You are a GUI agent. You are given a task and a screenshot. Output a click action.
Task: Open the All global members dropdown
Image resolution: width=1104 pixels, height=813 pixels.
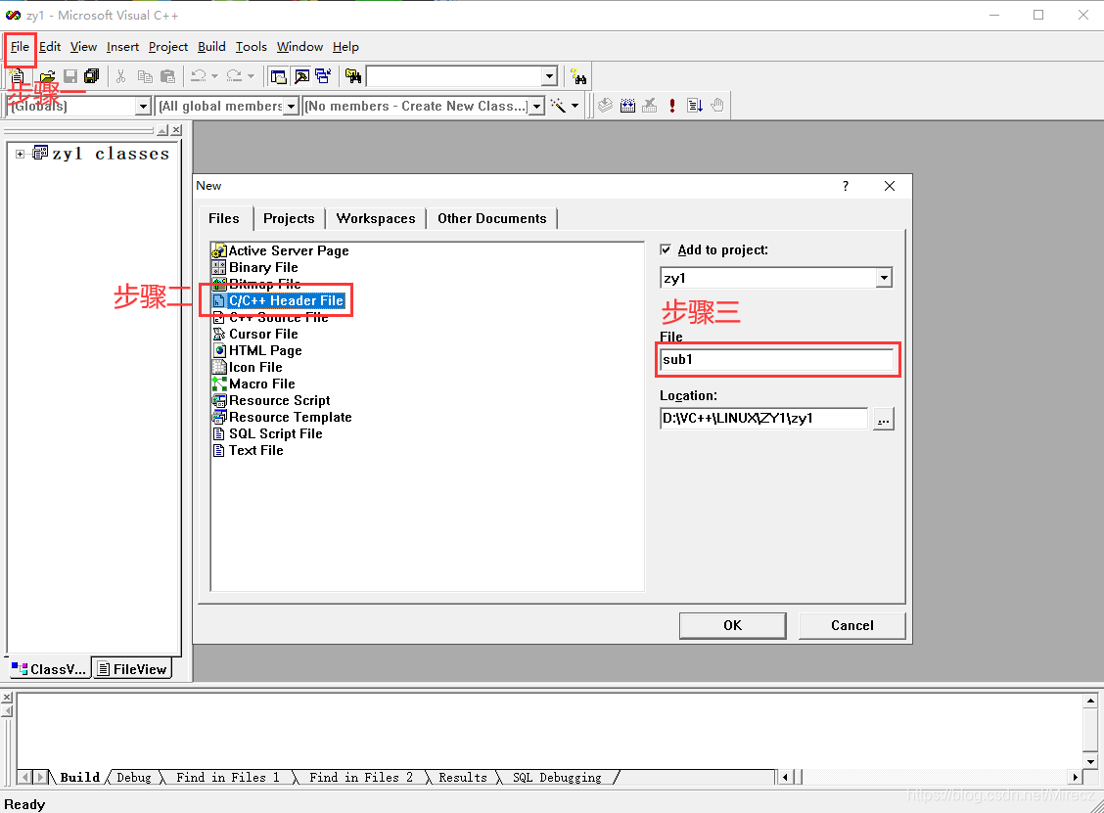(291, 107)
